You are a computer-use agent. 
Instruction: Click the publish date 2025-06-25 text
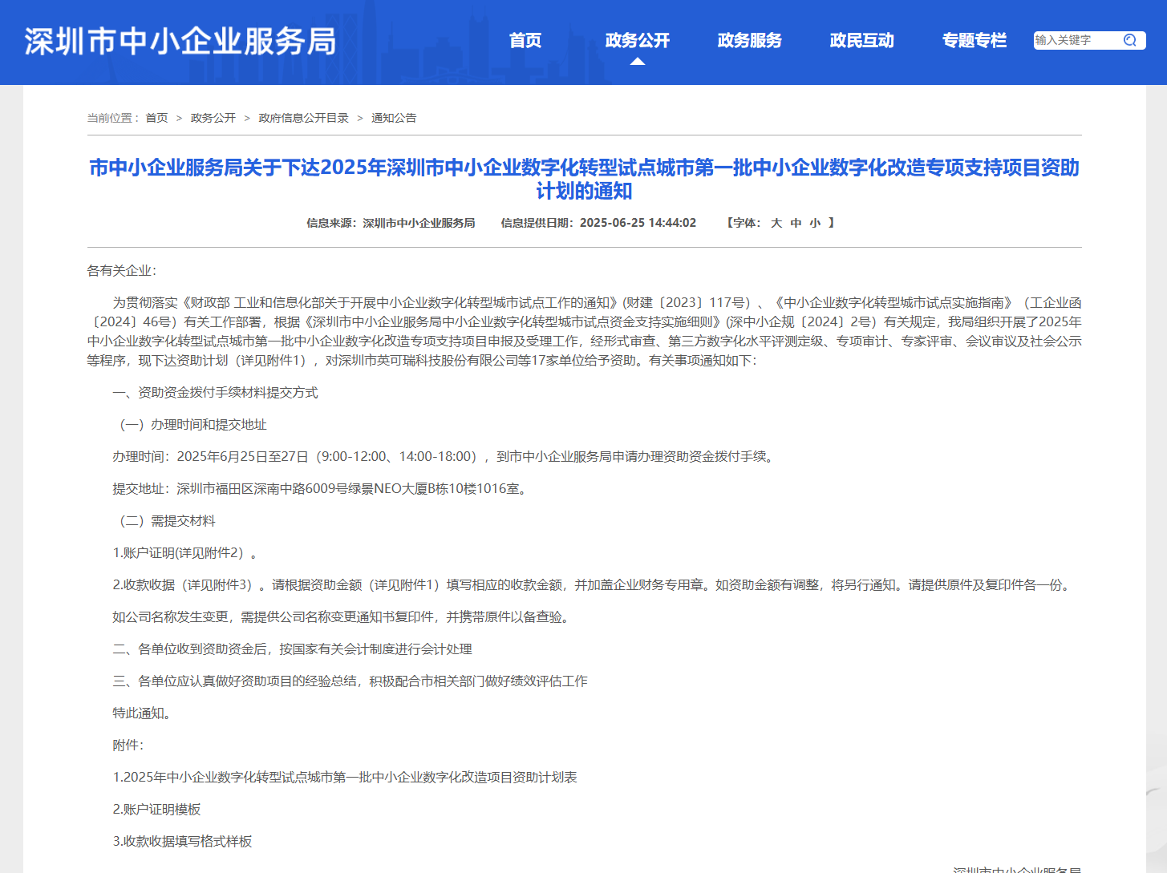pyautogui.click(x=638, y=223)
